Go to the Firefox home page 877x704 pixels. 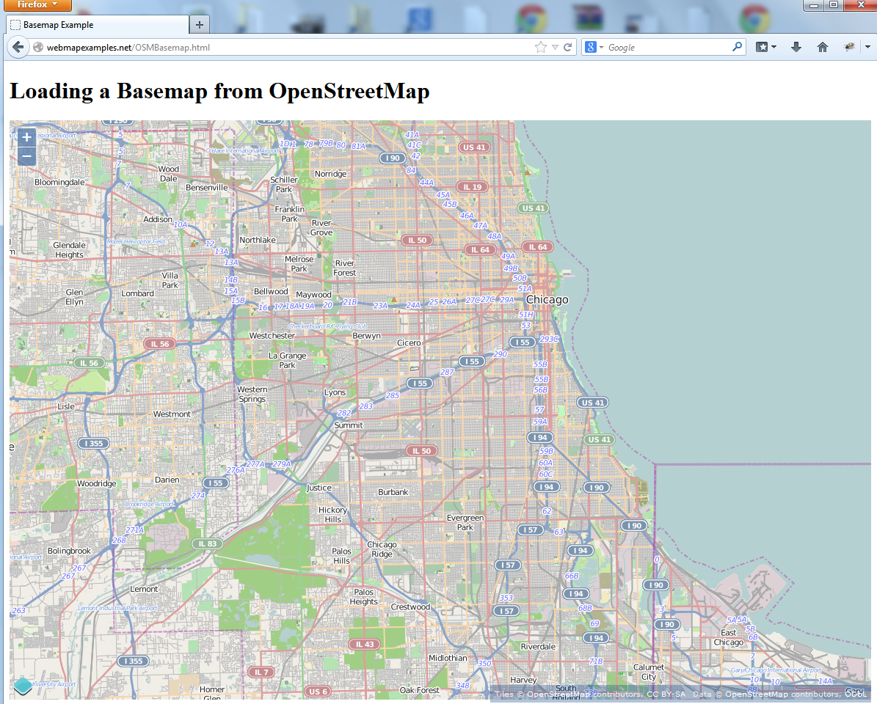tap(823, 46)
